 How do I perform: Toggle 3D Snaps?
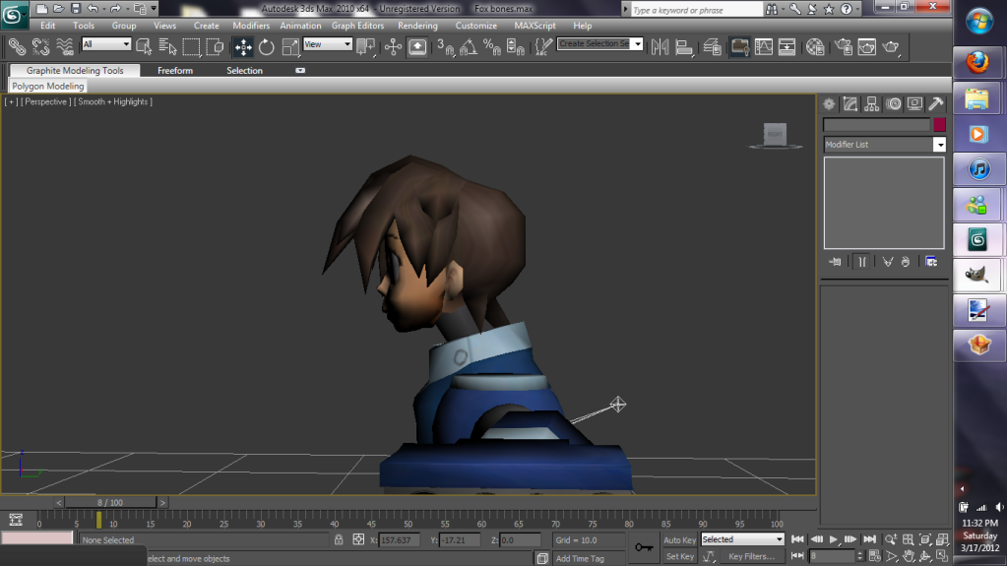pos(445,47)
